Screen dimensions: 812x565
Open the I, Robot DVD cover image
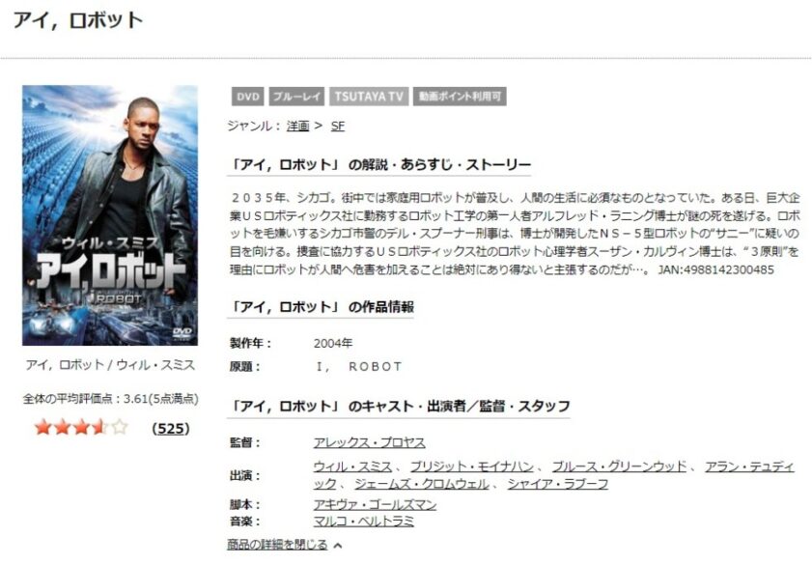coord(110,215)
